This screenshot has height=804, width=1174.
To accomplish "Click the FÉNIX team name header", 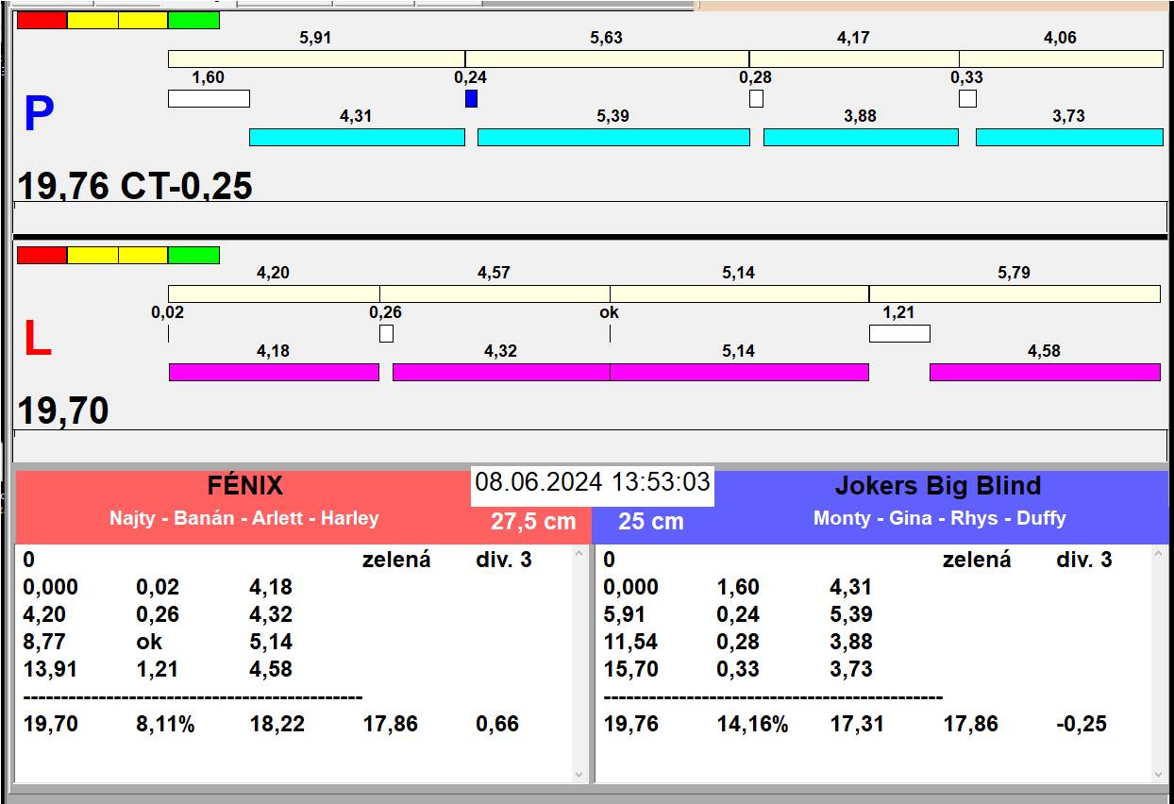I will (x=244, y=486).
